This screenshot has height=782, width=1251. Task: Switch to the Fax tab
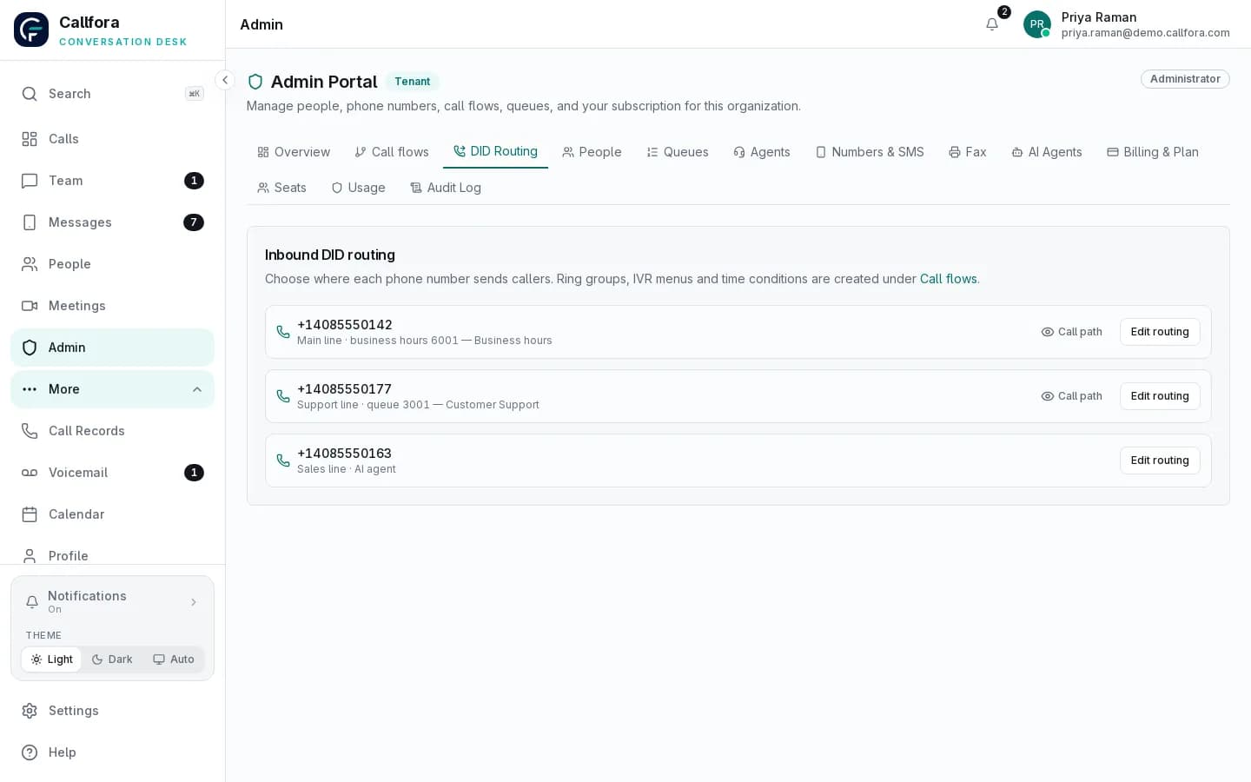968,152
